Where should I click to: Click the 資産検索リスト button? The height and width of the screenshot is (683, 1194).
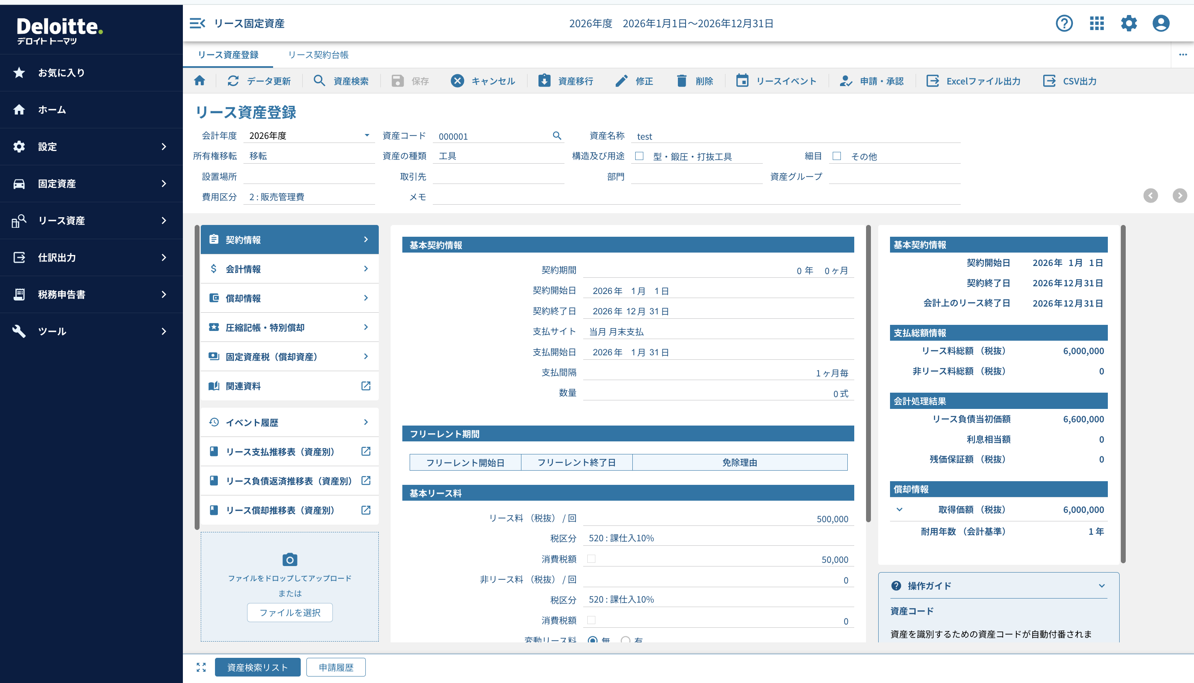point(257,667)
